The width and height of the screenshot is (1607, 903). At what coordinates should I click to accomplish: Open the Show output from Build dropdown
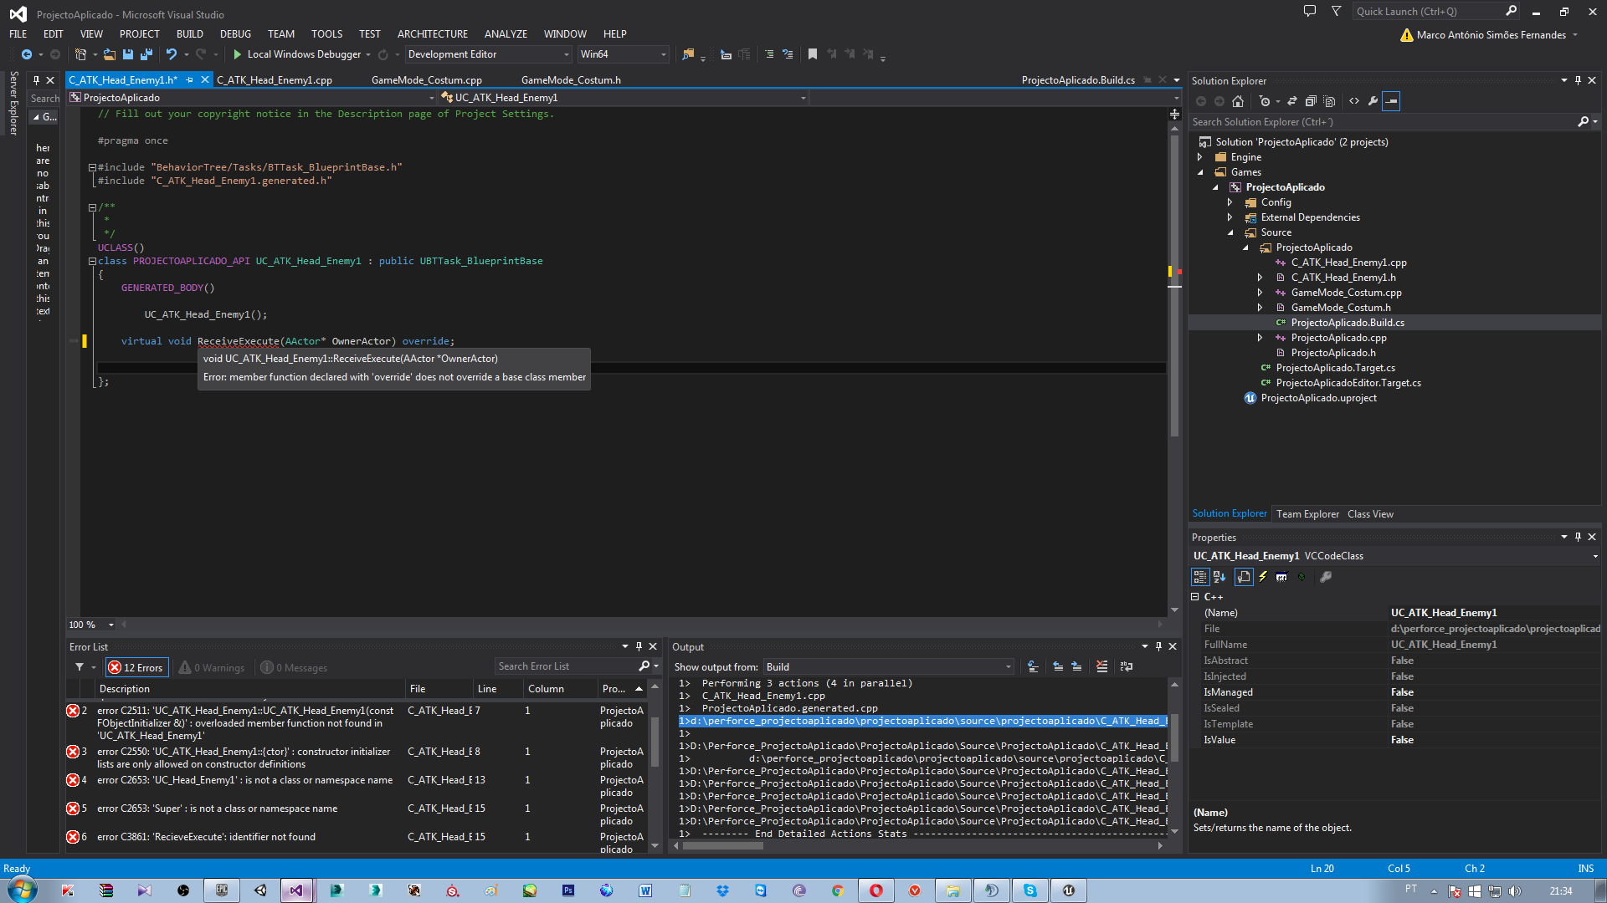(888, 666)
